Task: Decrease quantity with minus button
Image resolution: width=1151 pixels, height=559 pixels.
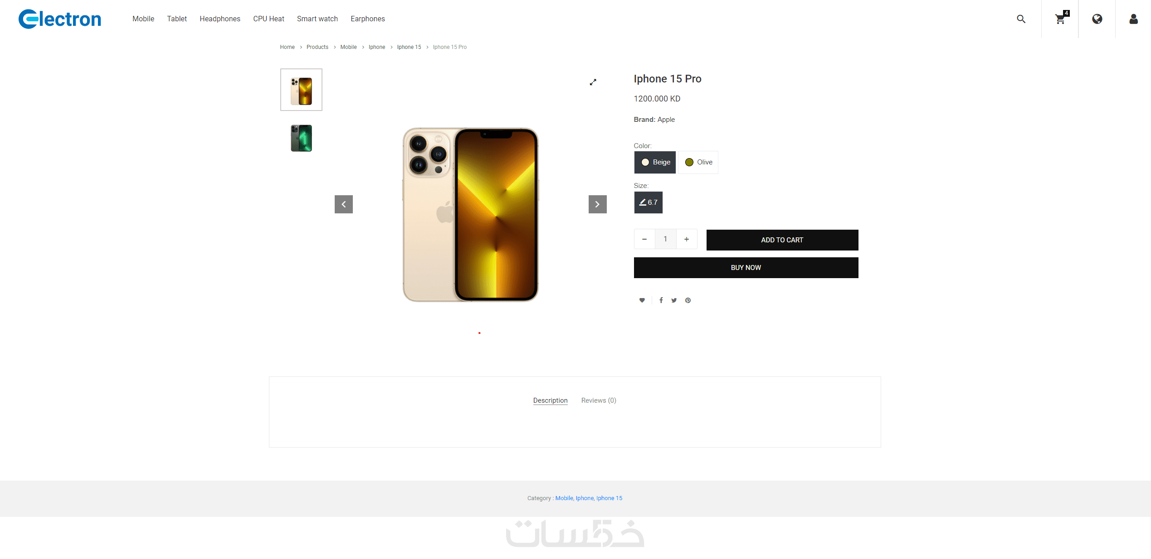Action: pos(644,239)
